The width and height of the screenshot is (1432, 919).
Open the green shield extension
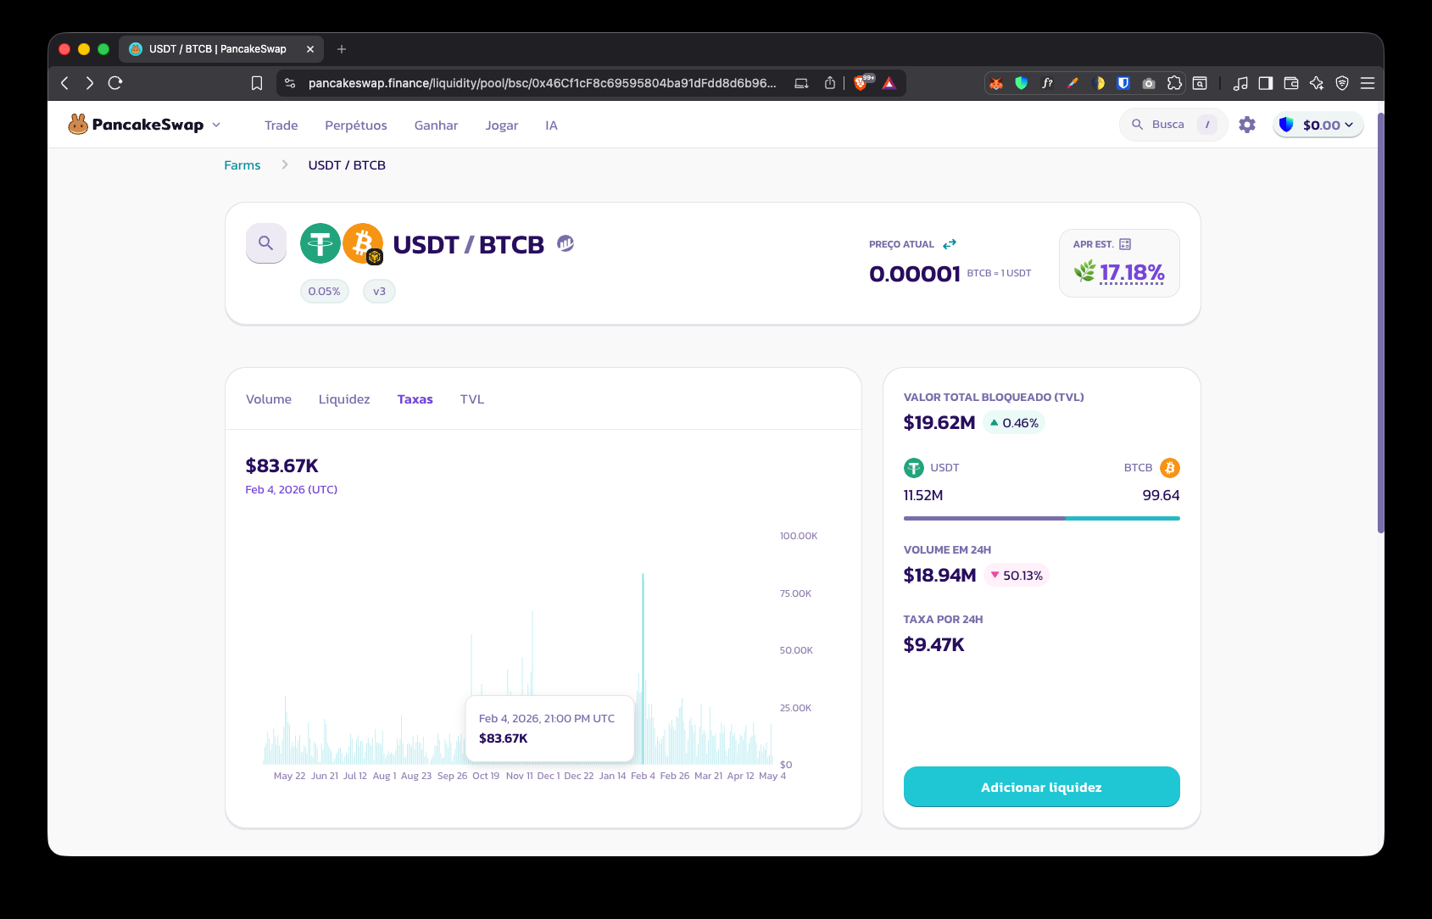click(x=1022, y=83)
